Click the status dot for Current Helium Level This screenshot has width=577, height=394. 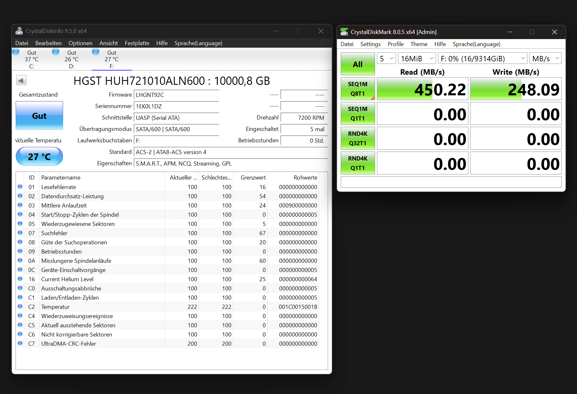[20, 279]
